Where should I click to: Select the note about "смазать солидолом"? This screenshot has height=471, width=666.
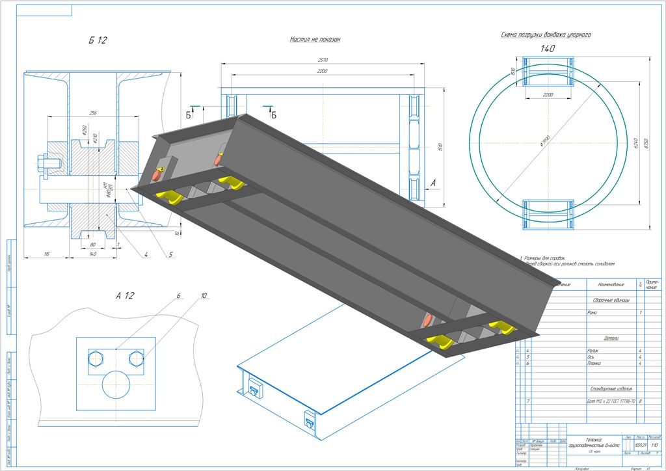click(570, 263)
